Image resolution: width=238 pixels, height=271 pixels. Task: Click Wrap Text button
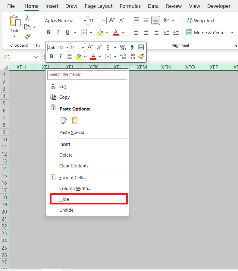[x=201, y=20]
